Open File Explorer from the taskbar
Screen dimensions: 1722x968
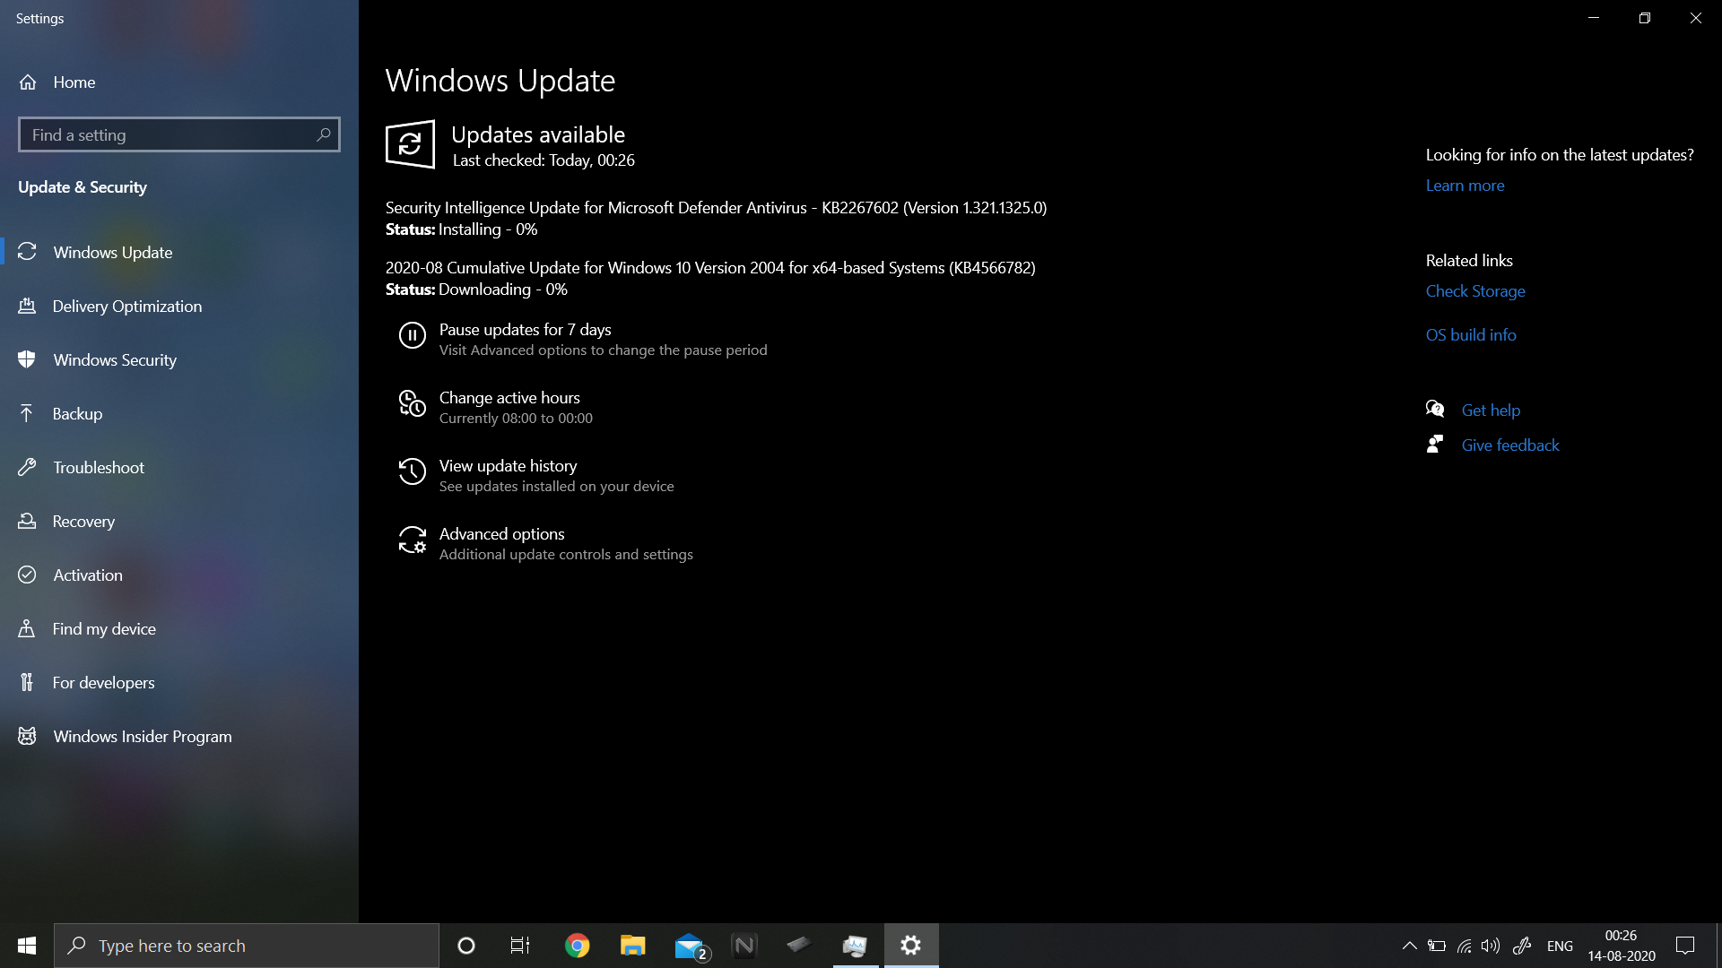[x=633, y=946]
